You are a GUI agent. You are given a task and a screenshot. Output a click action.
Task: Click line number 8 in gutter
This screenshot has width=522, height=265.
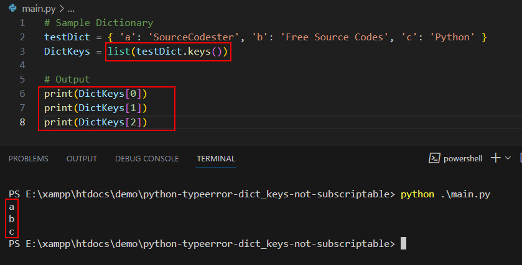pos(22,122)
